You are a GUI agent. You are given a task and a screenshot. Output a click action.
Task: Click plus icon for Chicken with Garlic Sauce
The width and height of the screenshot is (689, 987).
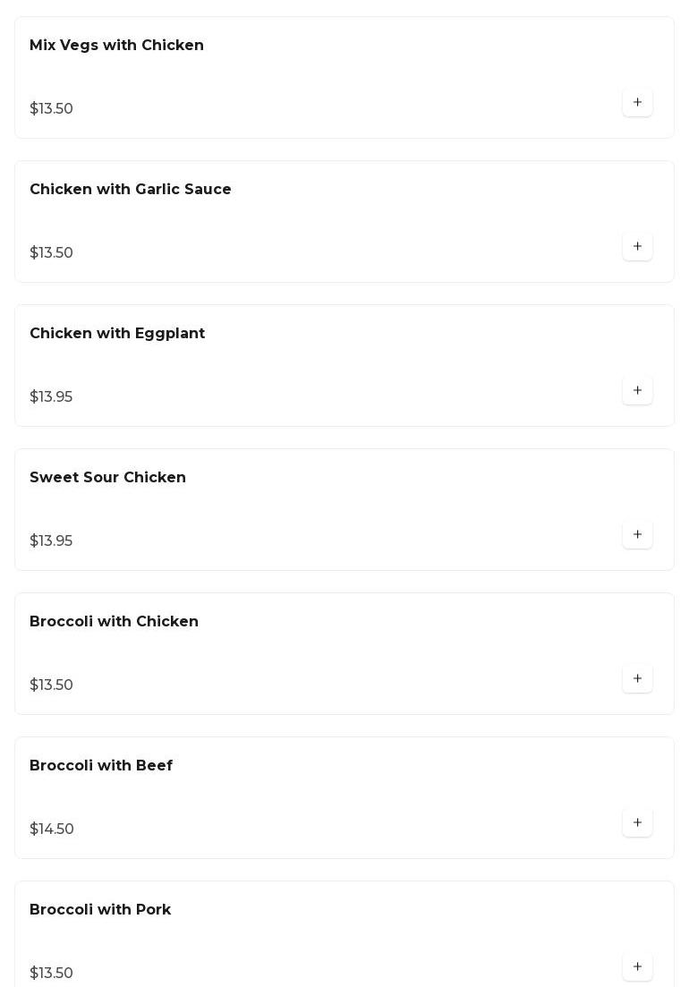tap(637, 247)
